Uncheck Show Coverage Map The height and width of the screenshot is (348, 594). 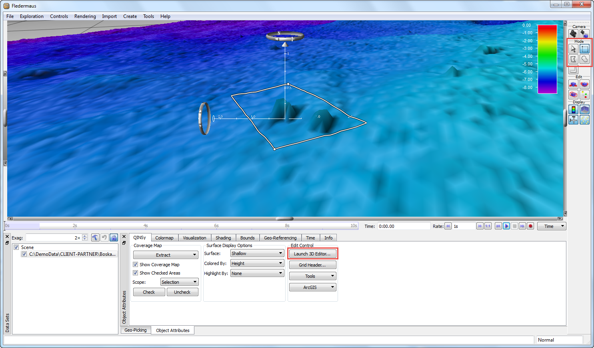[x=136, y=265]
